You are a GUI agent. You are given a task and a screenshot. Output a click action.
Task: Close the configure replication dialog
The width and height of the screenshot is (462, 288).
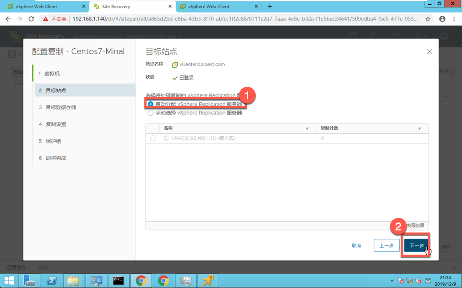[x=429, y=52]
